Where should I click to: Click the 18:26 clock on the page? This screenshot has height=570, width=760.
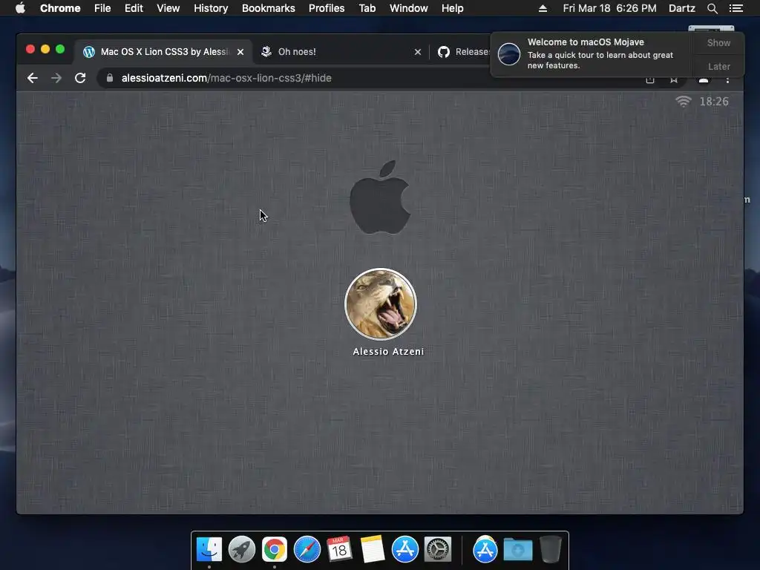[x=714, y=101]
